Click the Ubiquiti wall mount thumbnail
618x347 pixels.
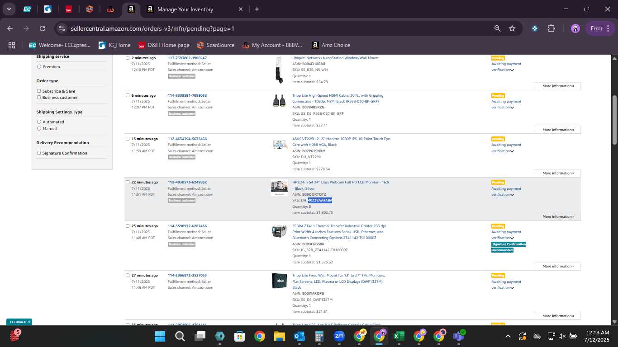[x=279, y=70]
